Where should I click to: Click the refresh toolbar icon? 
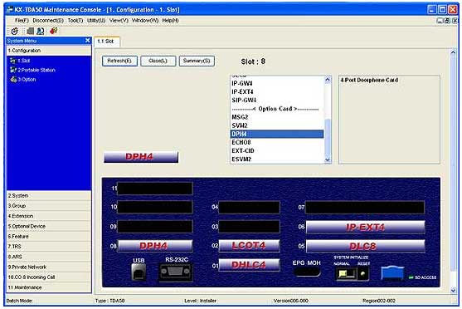(x=14, y=31)
